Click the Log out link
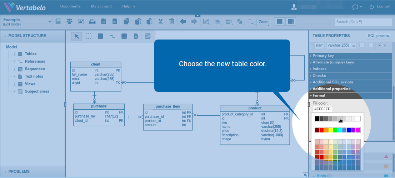This screenshot has height=178, width=395. pos(384,6)
